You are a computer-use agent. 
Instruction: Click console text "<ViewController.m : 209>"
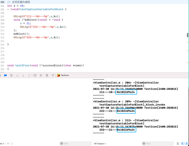point(112,102)
